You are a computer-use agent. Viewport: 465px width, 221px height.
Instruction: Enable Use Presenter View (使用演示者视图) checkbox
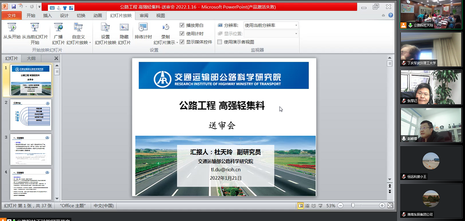219,42
